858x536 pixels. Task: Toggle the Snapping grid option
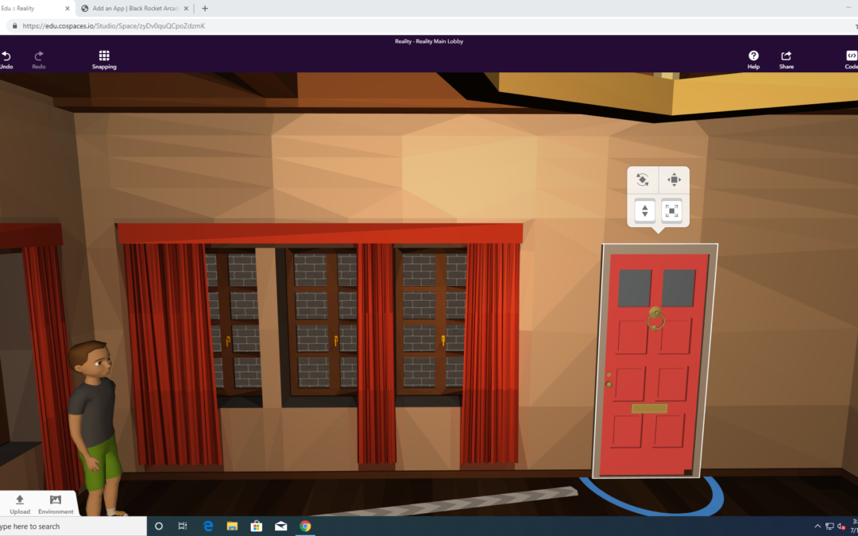104,60
